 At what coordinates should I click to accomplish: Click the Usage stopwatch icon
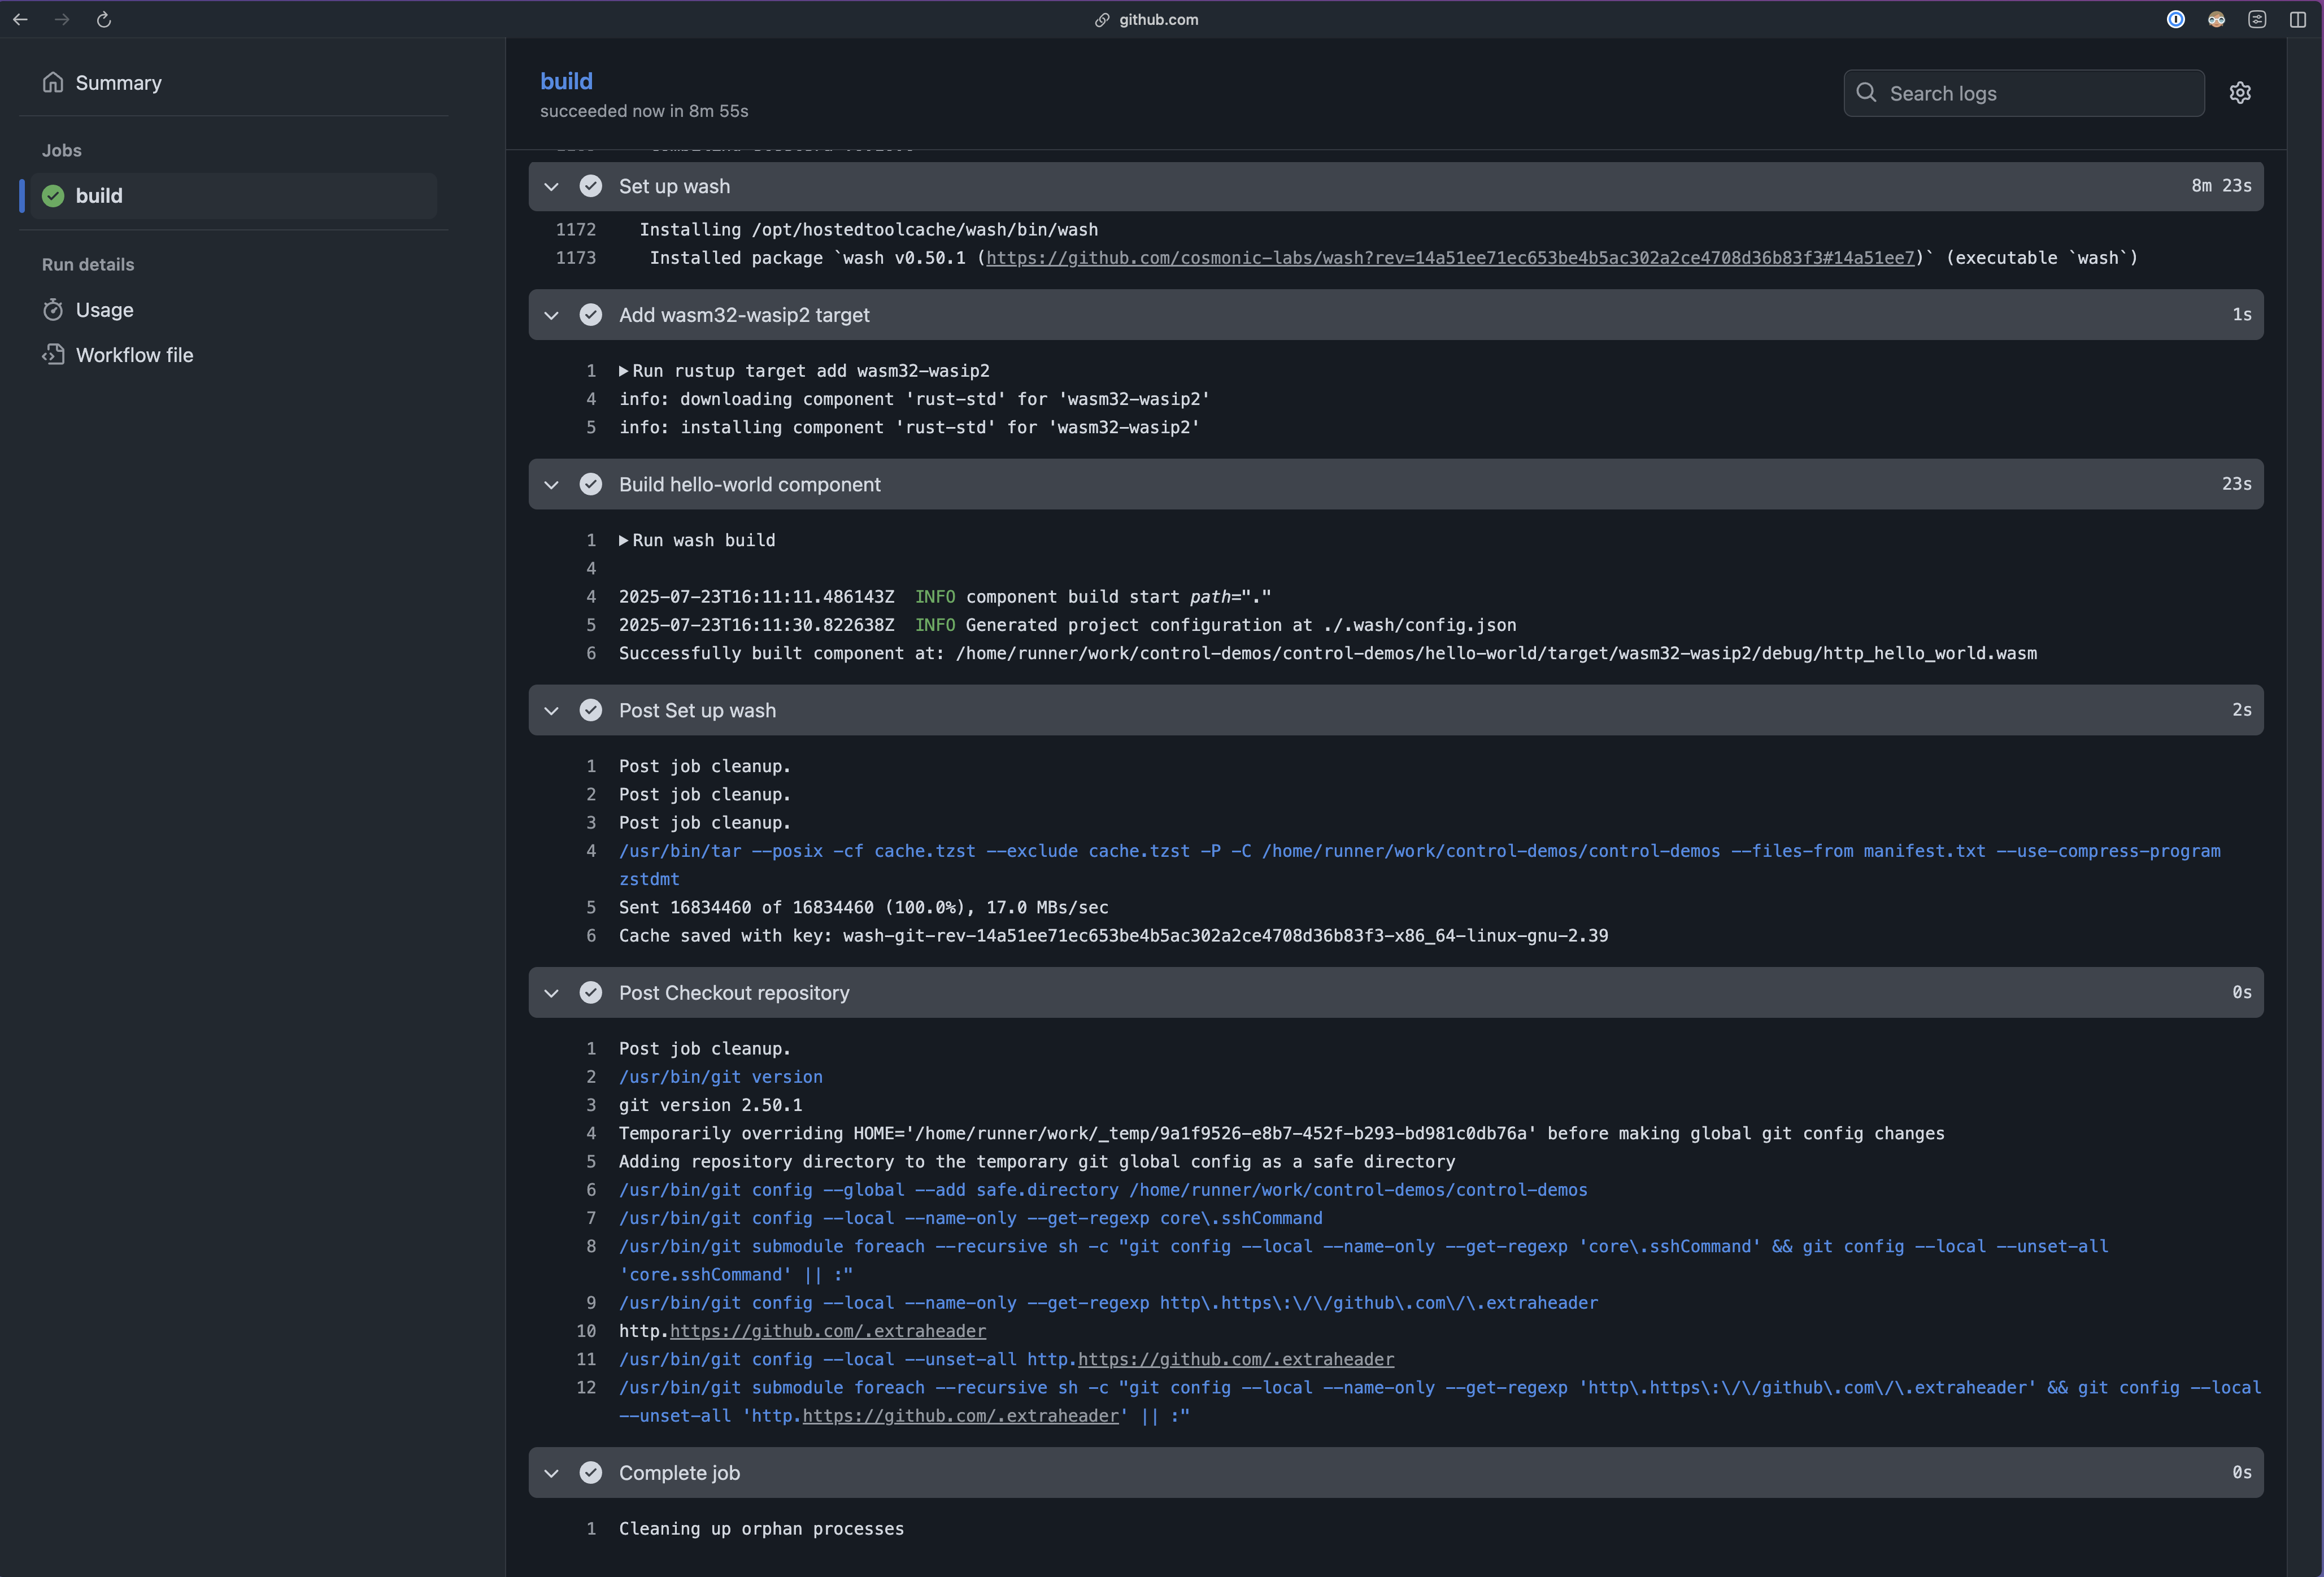[53, 310]
